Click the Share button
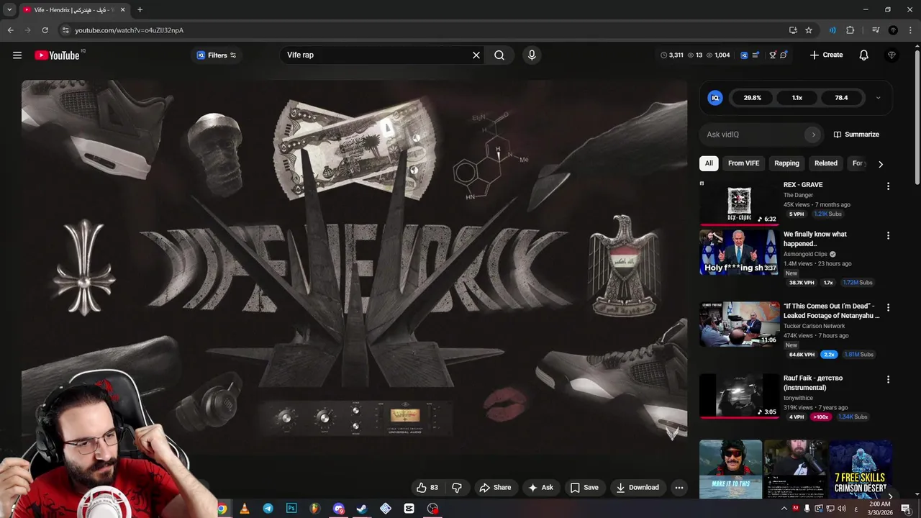This screenshot has height=518, width=921. (x=495, y=488)
